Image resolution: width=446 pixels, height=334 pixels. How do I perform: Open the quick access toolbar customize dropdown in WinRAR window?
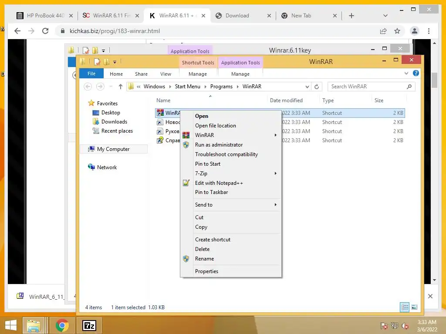point(115,62)
